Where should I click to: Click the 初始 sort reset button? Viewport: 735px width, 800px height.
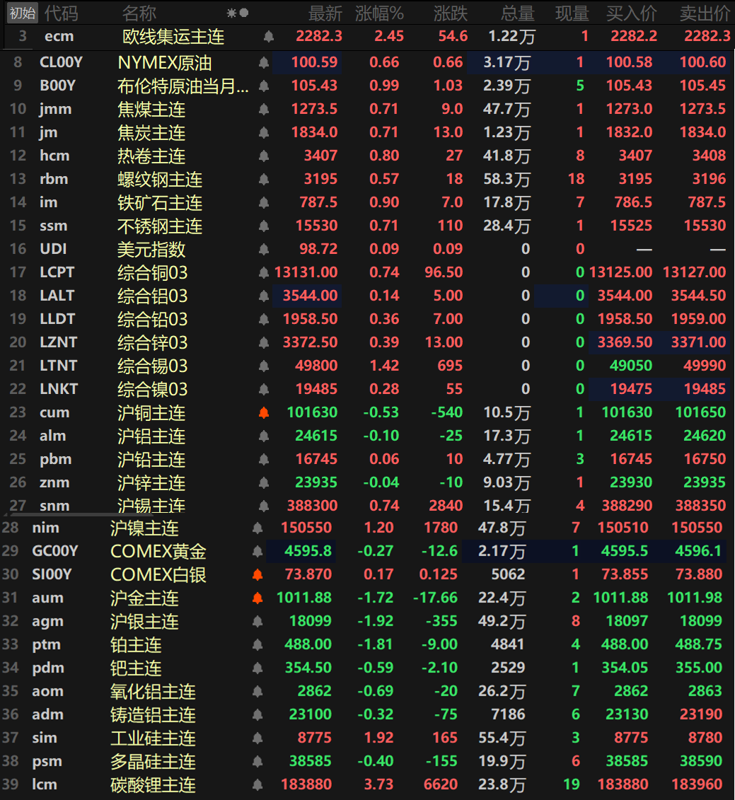tap(22, 13)
